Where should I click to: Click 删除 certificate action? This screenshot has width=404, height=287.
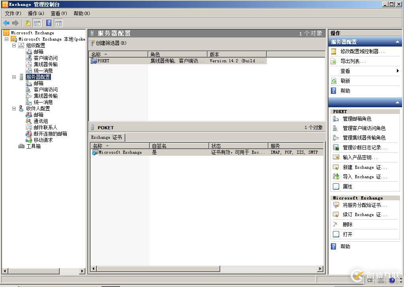coord(347,224)
